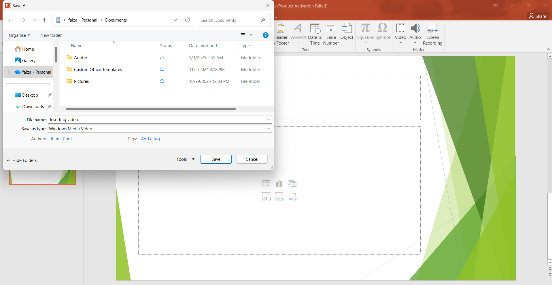
Task: Select the Adobe folder
Action: [80, 58]
